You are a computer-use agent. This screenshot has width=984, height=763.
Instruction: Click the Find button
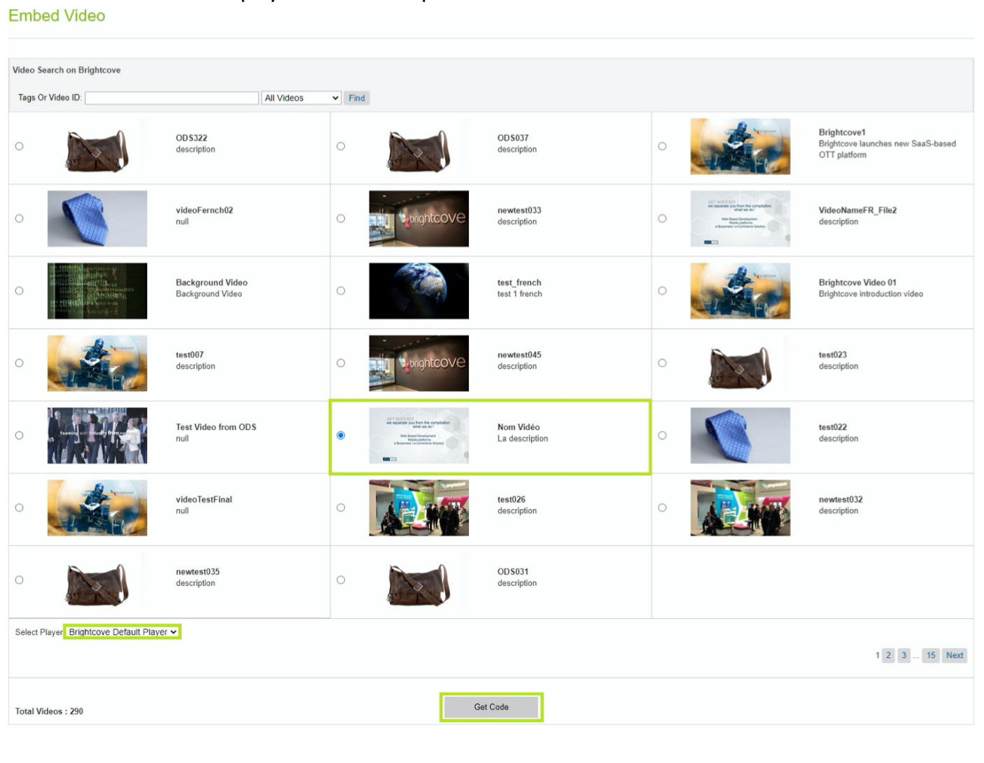point(357,98)
